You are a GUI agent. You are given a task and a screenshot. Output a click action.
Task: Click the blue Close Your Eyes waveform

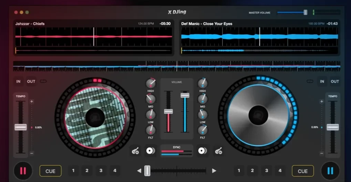tap(260, 37)
